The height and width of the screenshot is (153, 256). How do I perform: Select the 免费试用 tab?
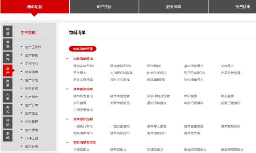tap(242, 7)
